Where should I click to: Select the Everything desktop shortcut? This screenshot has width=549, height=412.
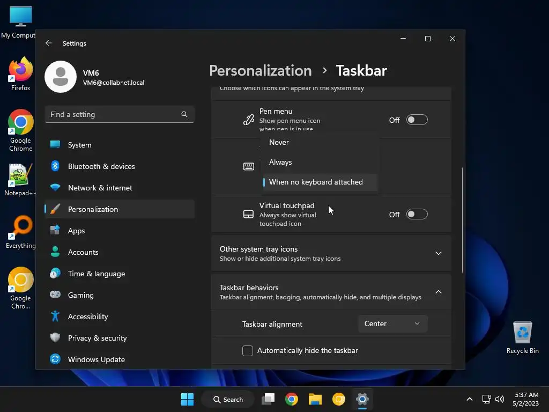pos(21,232)
